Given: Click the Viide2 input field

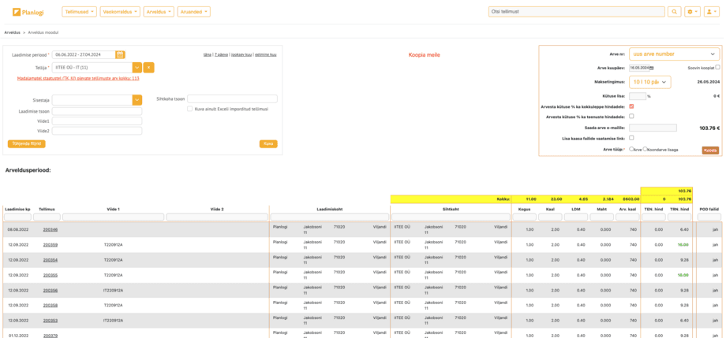Looking at the screenshot, I should tap(97, 131).
